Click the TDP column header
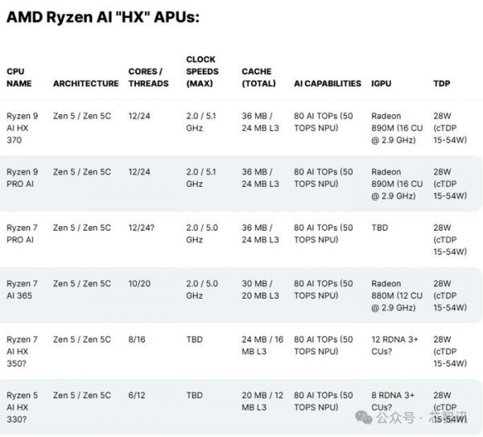Image resolution: width=483 pixels, height=437 pixels. click(x=441, y=84)
